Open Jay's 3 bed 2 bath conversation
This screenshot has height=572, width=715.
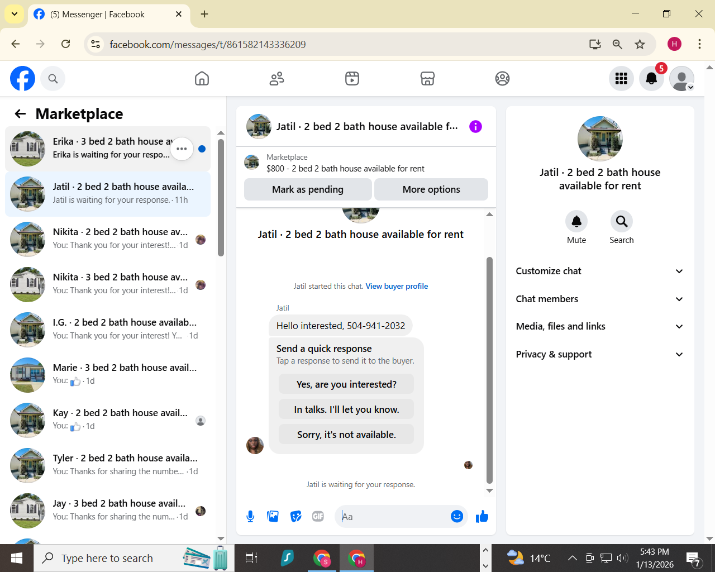pyautogui.click(x=108, y=511)
